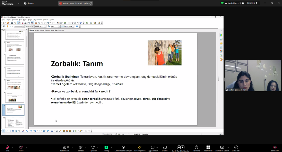The height and width of the screenshot is (152, 282).
Task: Toggle camera with the Video button
Action: tap(21, 147)
